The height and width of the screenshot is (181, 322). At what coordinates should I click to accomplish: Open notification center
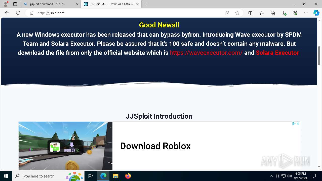point(314,176)
